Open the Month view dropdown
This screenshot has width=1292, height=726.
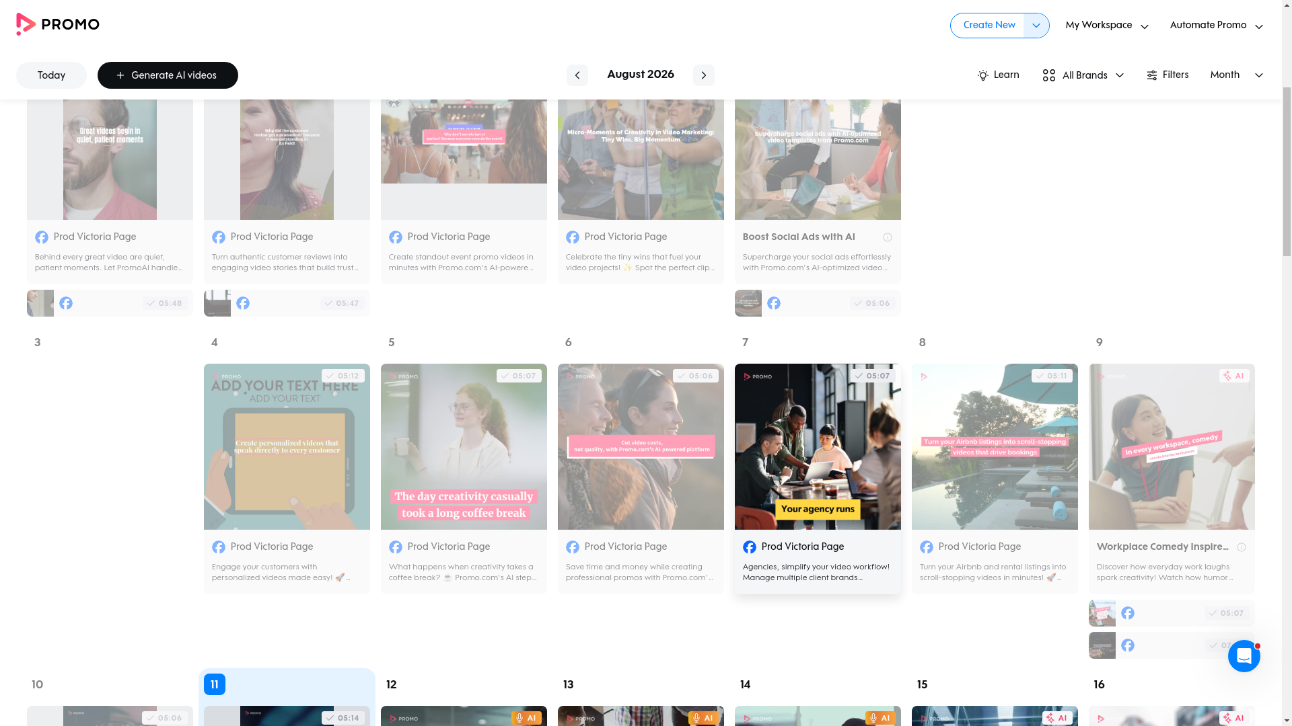1236,75
